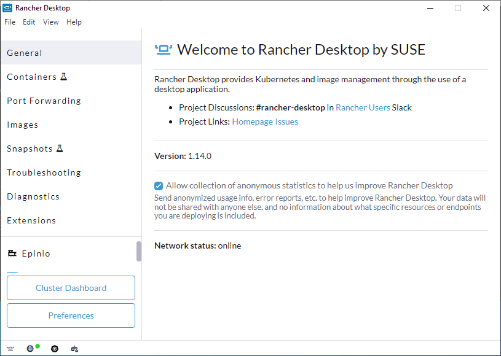
Task: Click the Kubernetes wheel icon in the status bar
Action: pyautogui.click(x=55, y=349)
